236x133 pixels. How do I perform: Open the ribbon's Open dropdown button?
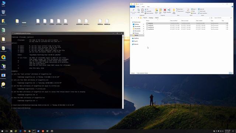click(x=194, y=9)
